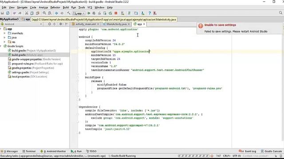Click the Project Structure icon

(136, 13)
